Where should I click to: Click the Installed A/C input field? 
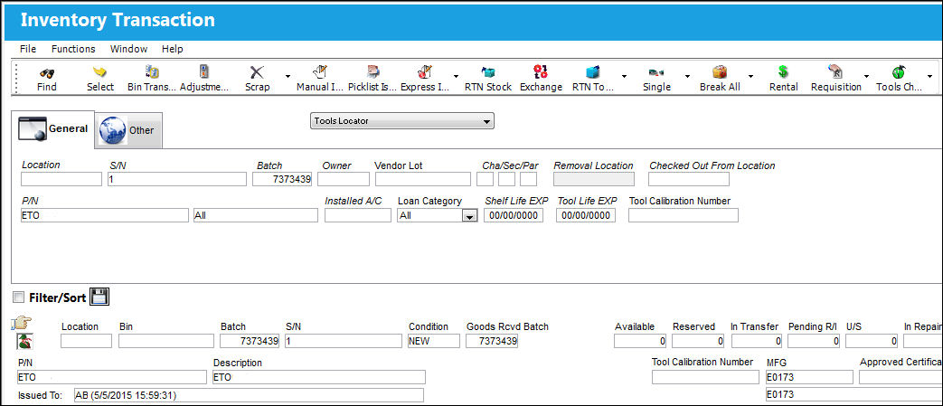click(358, 215)
